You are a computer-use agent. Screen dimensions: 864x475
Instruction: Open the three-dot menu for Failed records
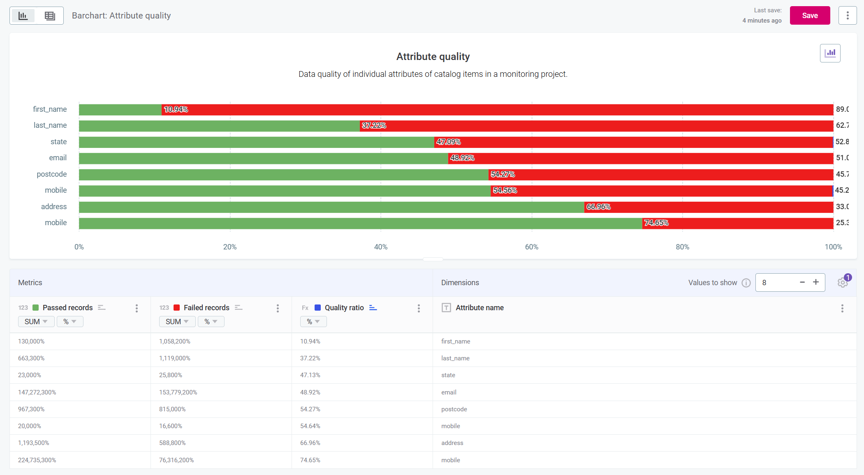pyautogui.click(x=278, y=308)
